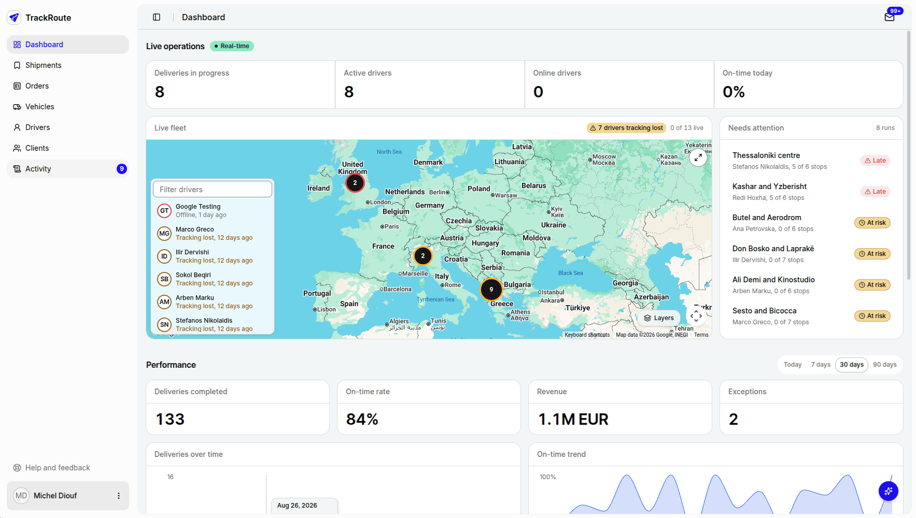Screen dimensions: 916x518
Task: Open the mail inbox icon
Action: tap(890, 17)
